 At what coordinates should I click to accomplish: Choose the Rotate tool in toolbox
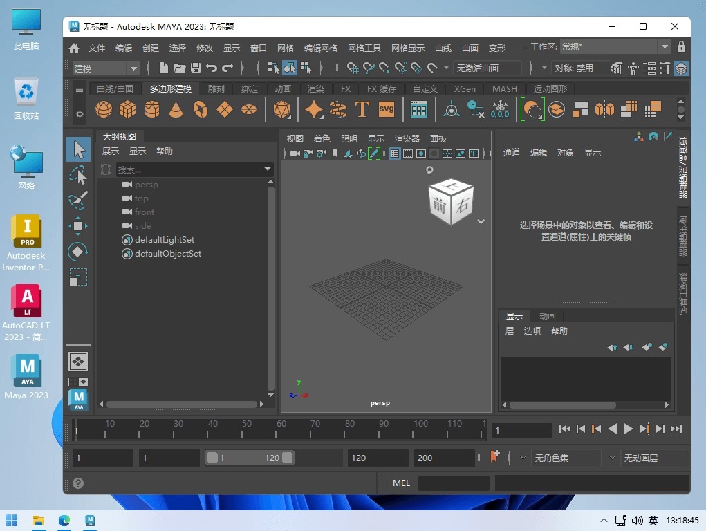(x=78, y=252)
